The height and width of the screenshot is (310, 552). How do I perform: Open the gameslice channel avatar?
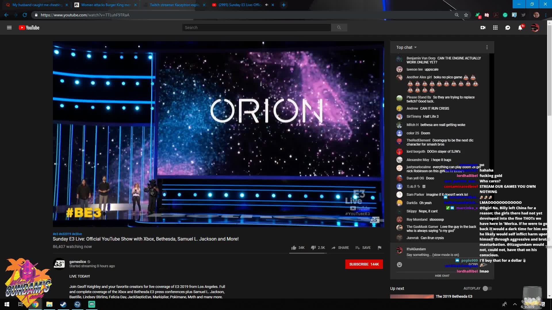pyautogui.click(x=59, y=264)
